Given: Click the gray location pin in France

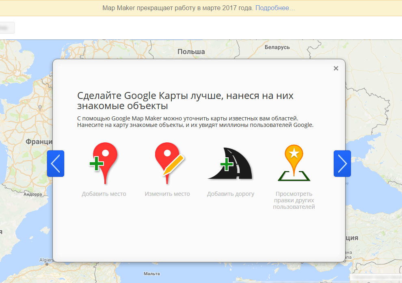Looking at the screenshot, I should coord(40,107).
